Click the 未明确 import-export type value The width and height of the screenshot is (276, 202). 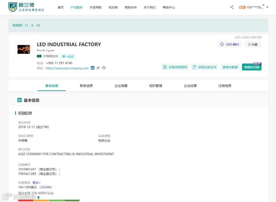[23, 141]
